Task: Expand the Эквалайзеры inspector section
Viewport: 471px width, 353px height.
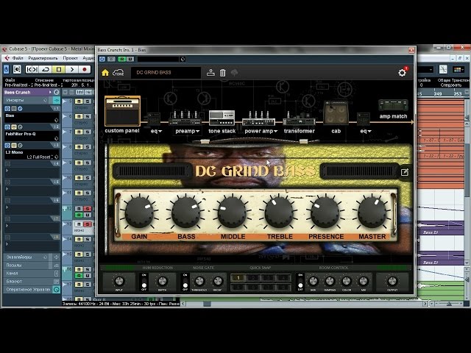Action: [x=32, y=257]
